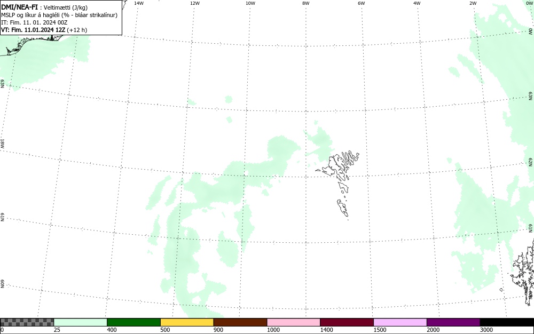Image resolution: width=534 pixels, height=334 pixels.
Task: Click the checkered 0–25 legend swatch
Action: (27, 322)
